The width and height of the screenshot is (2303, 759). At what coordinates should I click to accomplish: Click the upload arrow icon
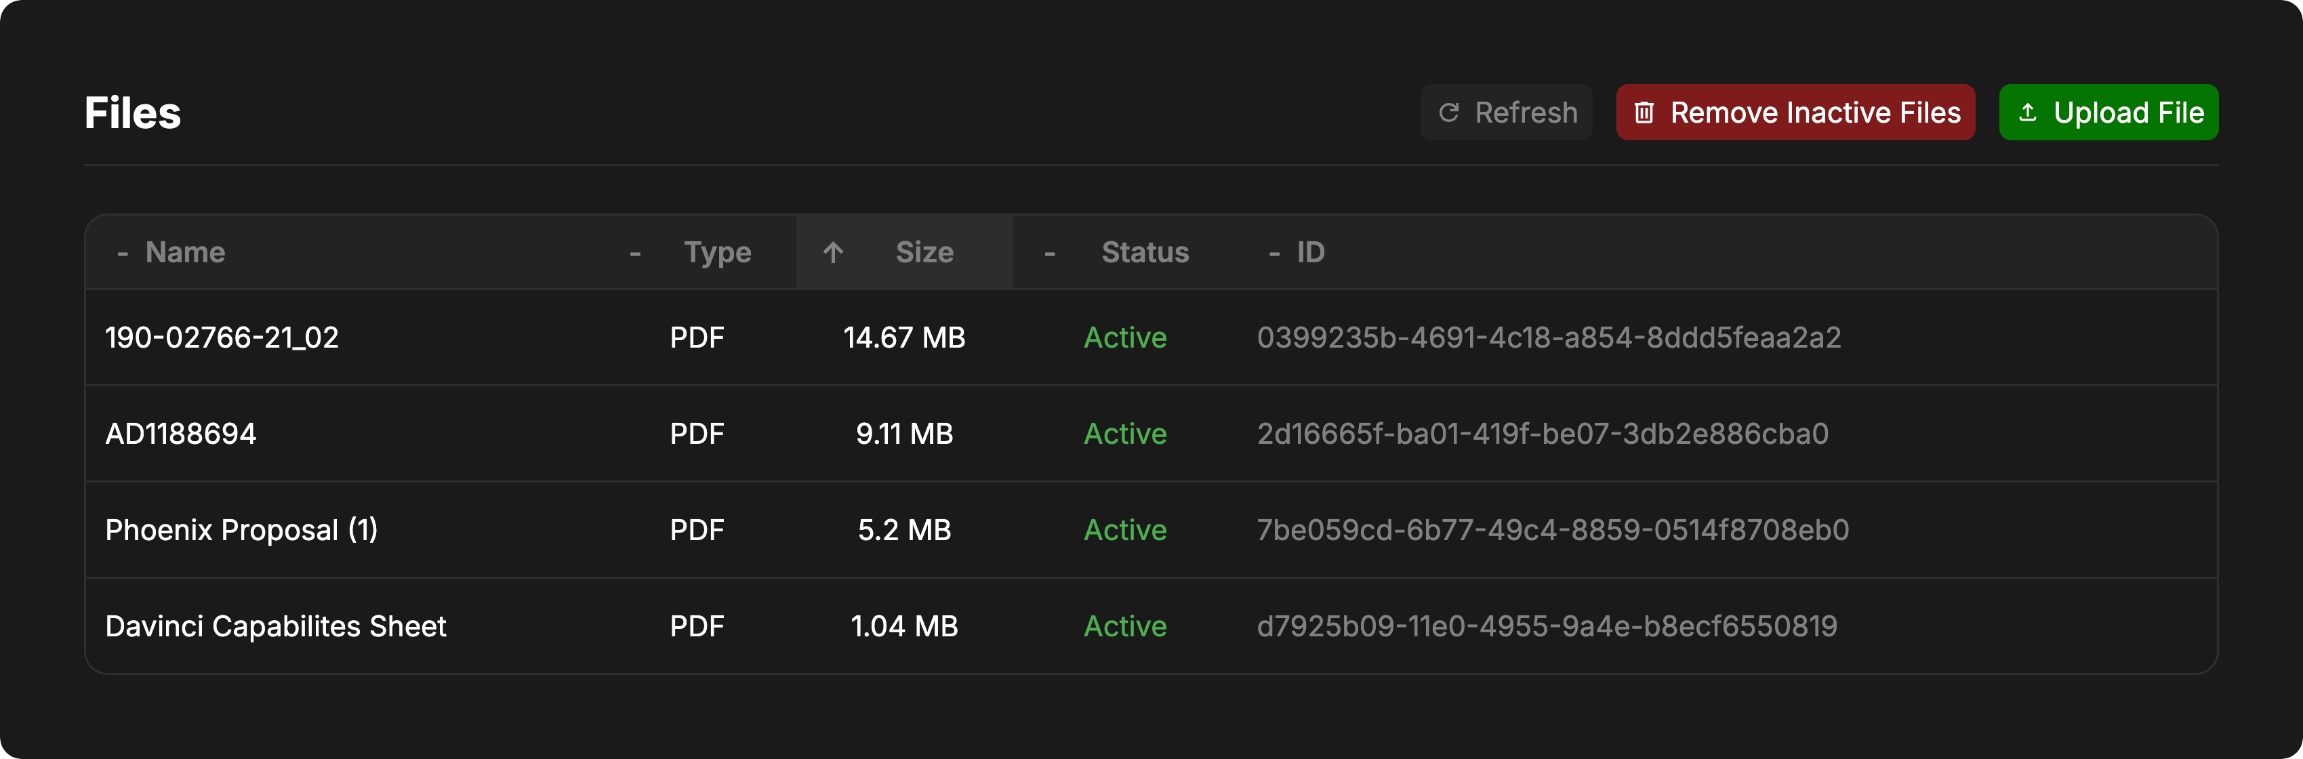tap(2028, 112)
